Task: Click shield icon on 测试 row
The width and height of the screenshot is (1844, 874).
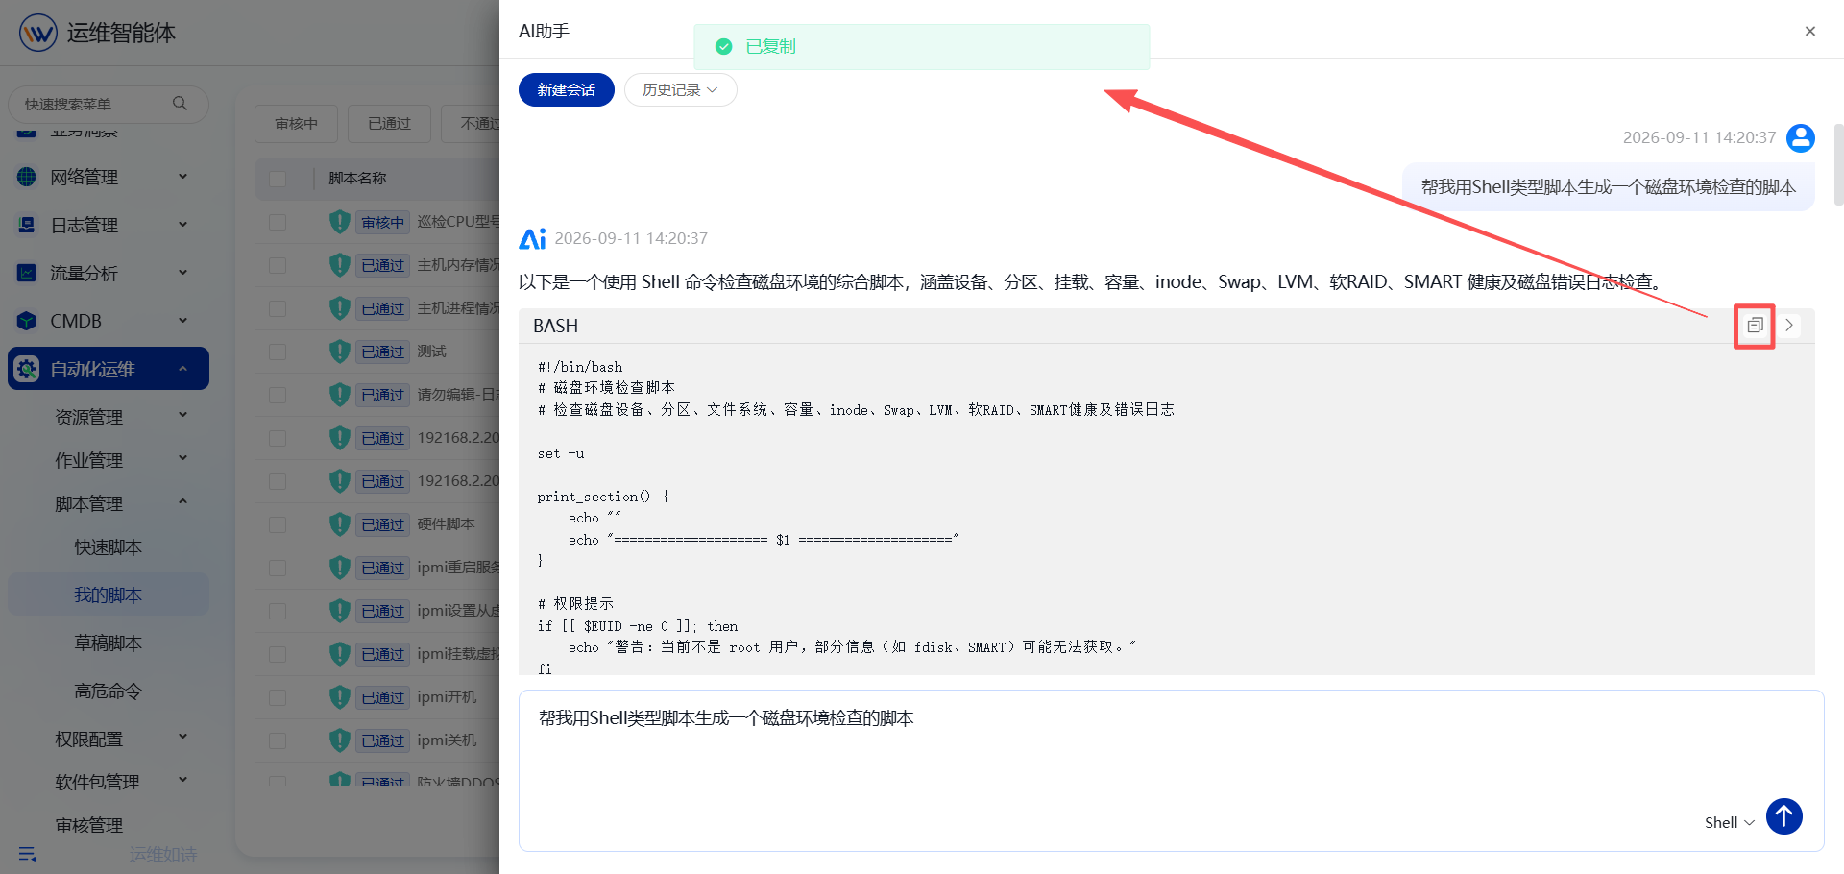Action: tap(339, 352)
